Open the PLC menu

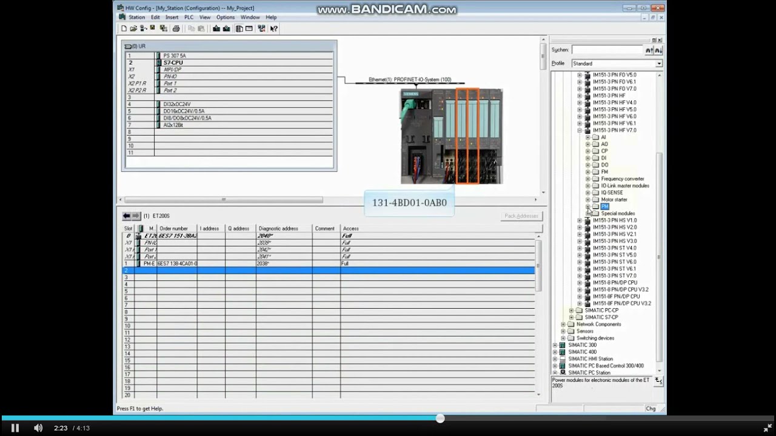189,18
